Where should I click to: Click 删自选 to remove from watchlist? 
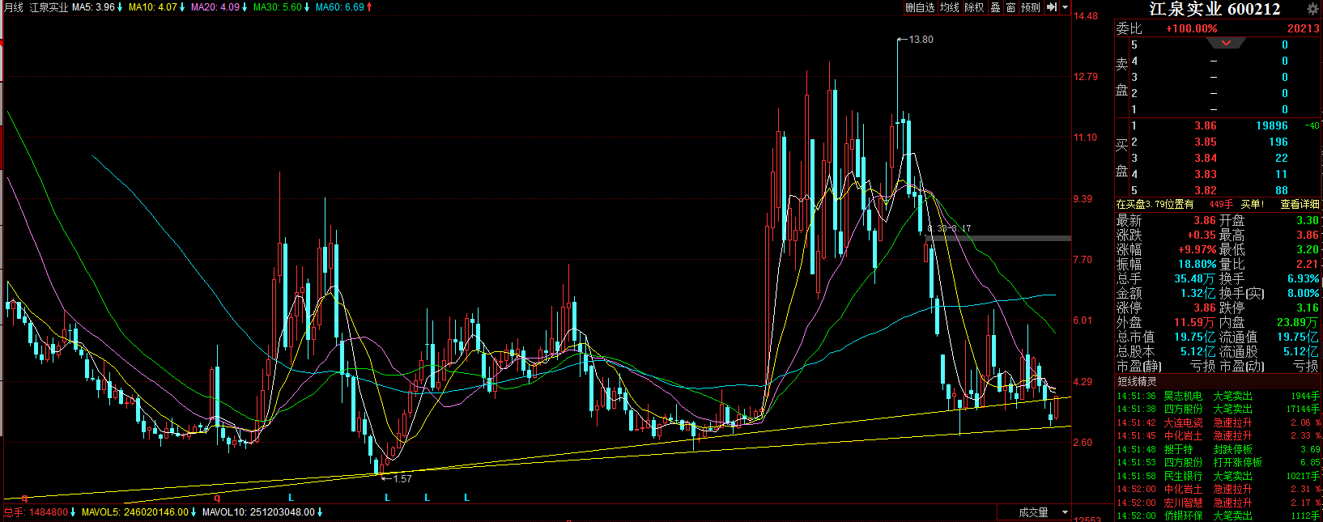(920, 7)
